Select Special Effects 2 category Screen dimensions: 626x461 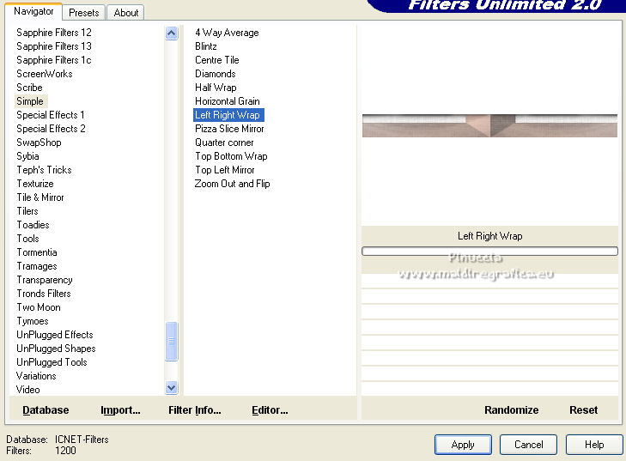51,129
